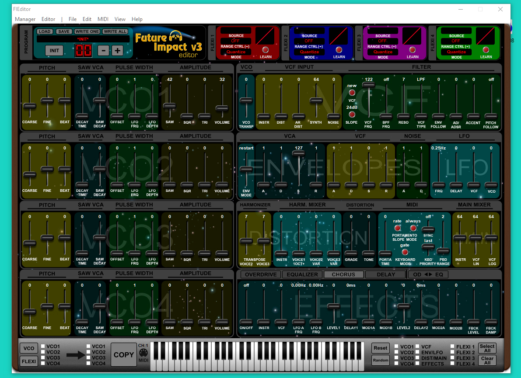
Task: Open the Flexi 3 SOURCE selector showing OFF
Action: pos(383,41)
